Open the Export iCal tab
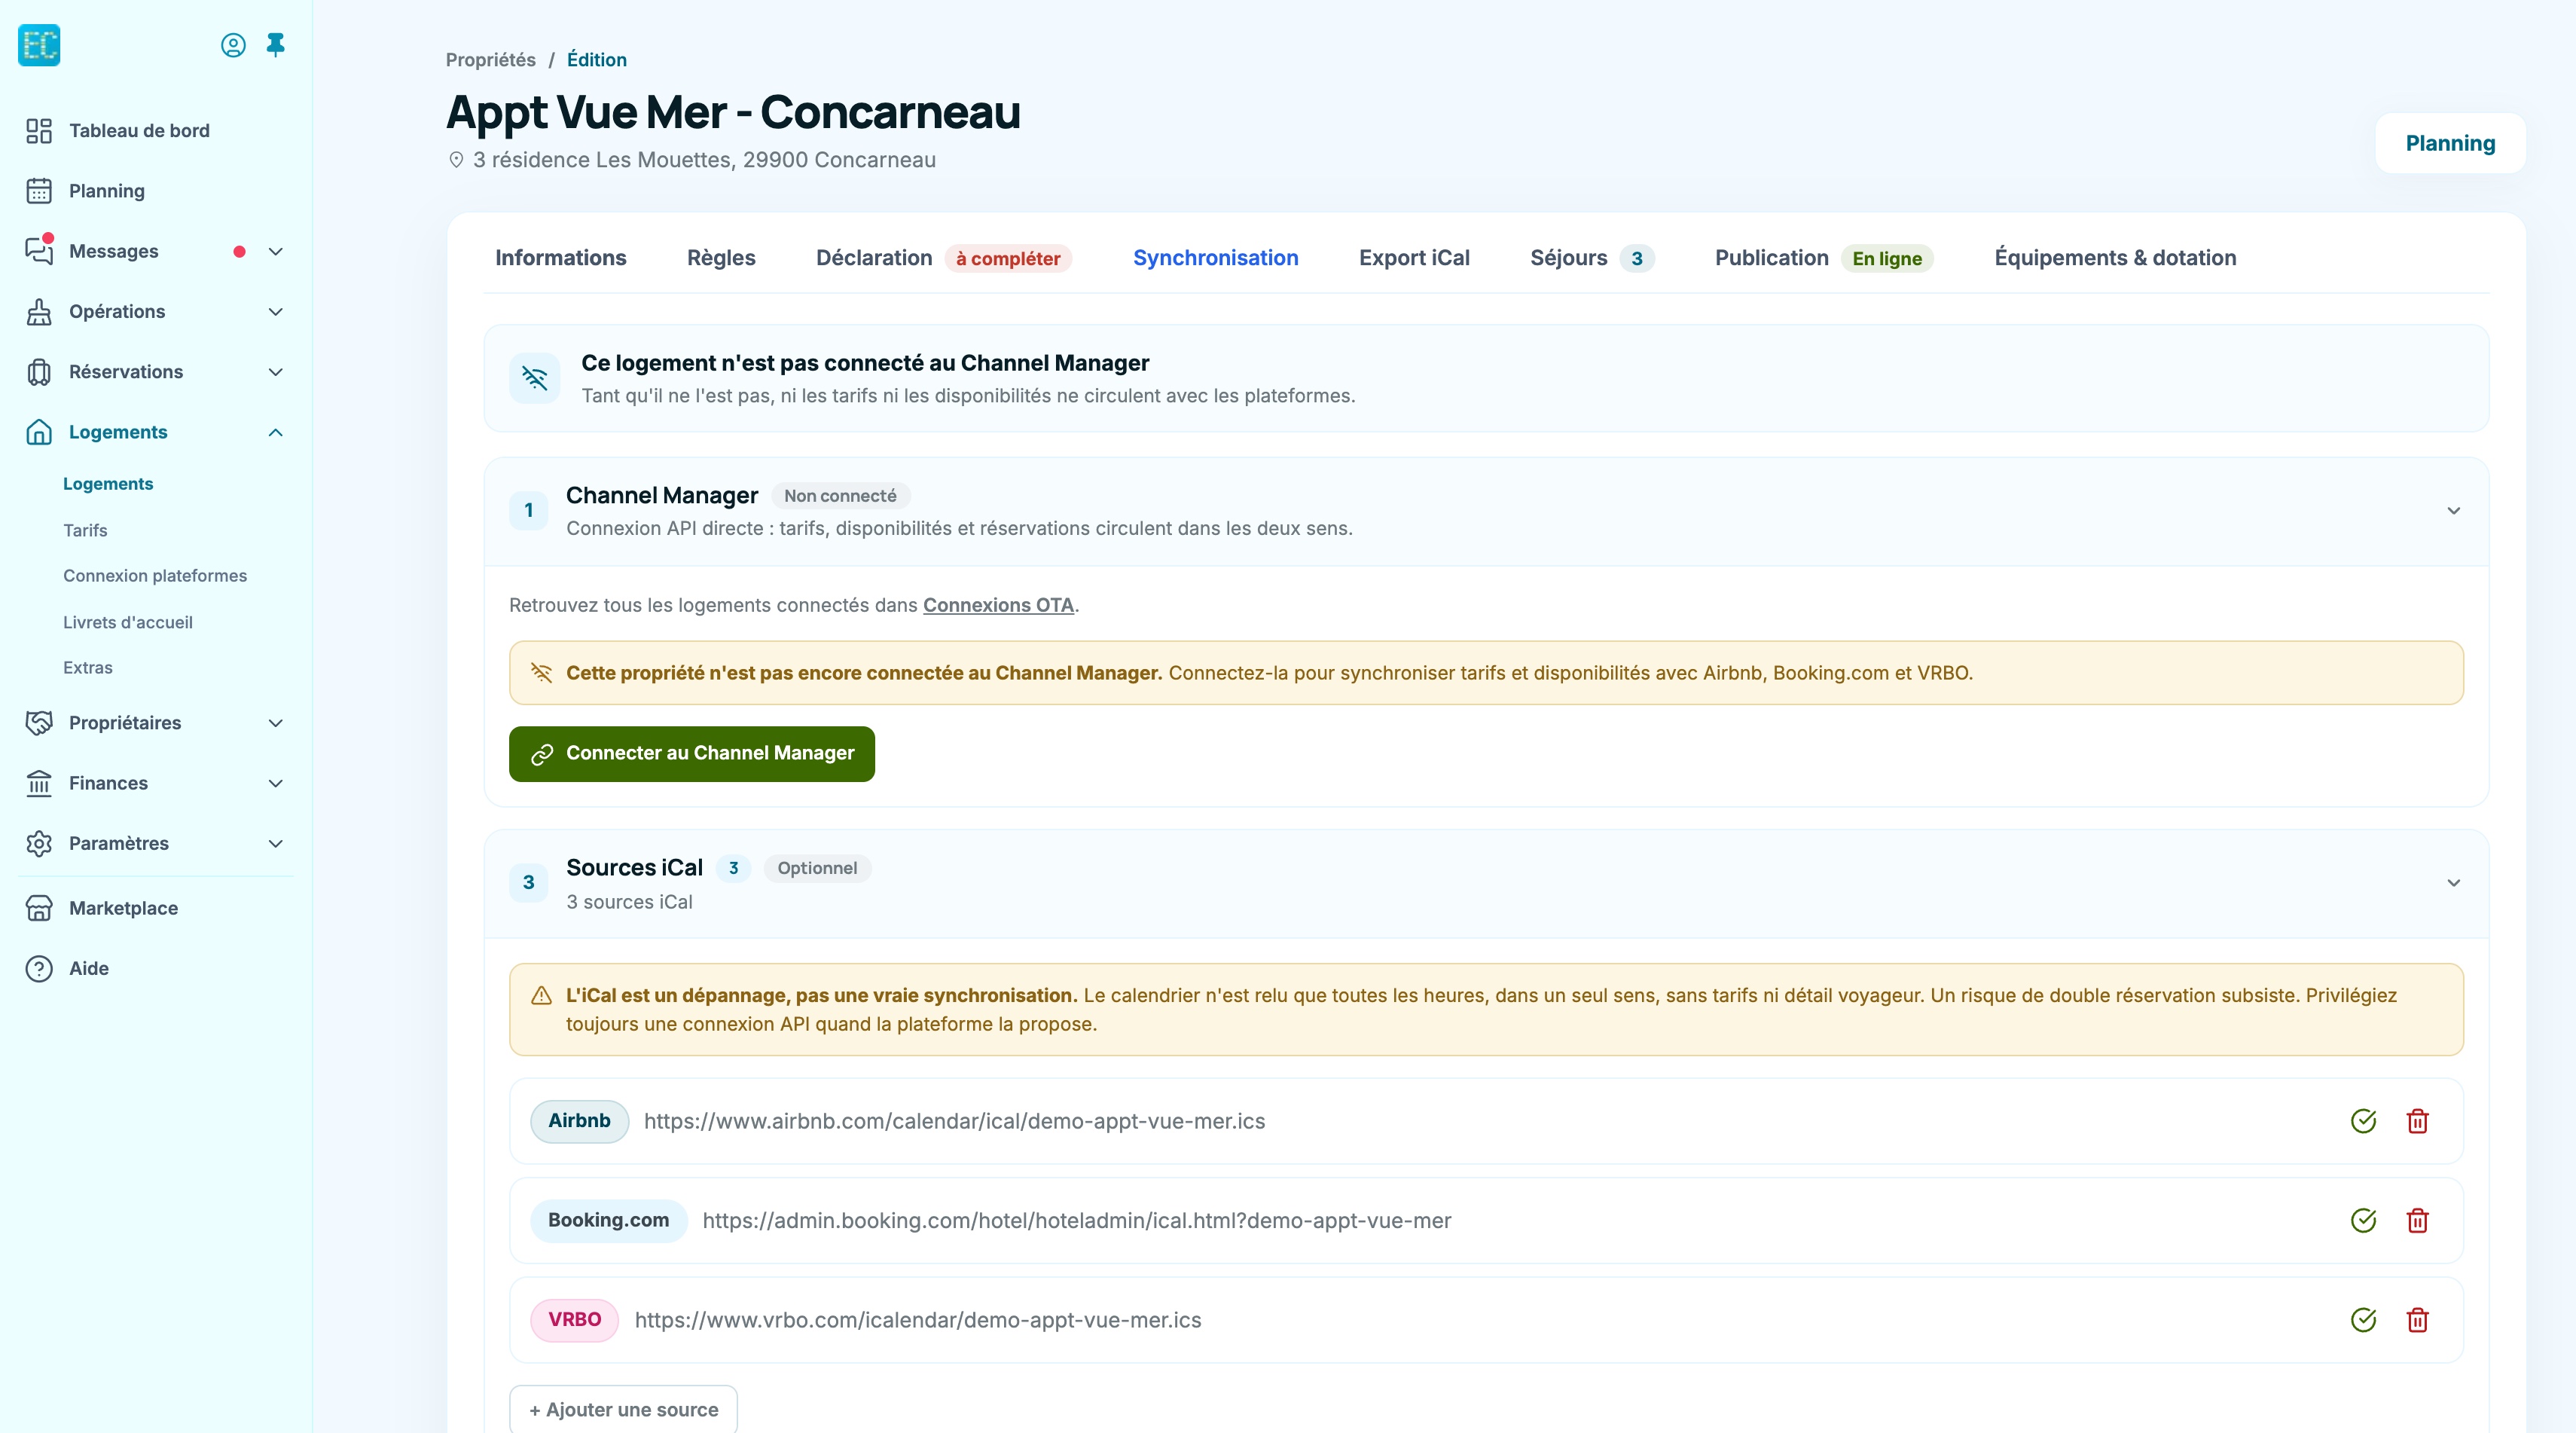 (1414, 258)
